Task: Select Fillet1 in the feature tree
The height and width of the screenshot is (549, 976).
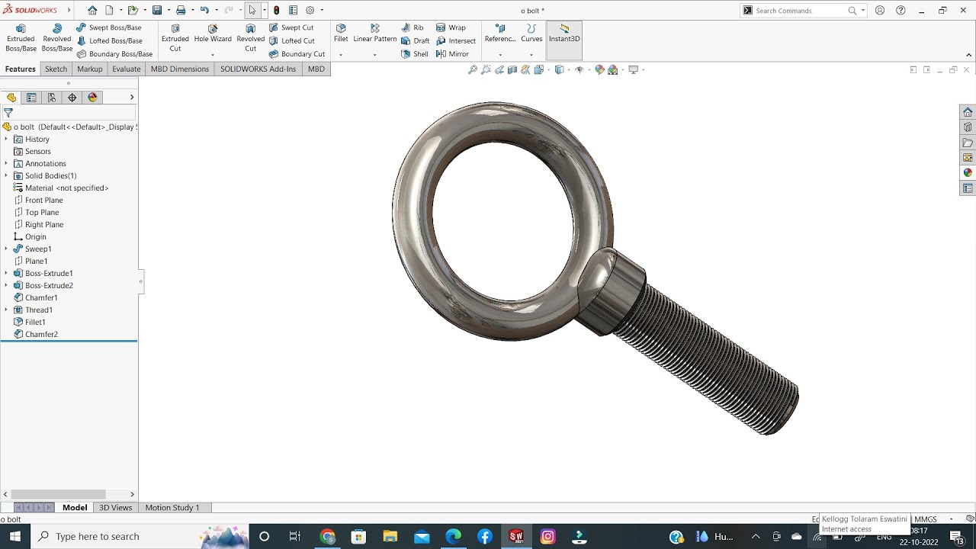Action: (30, 322)
